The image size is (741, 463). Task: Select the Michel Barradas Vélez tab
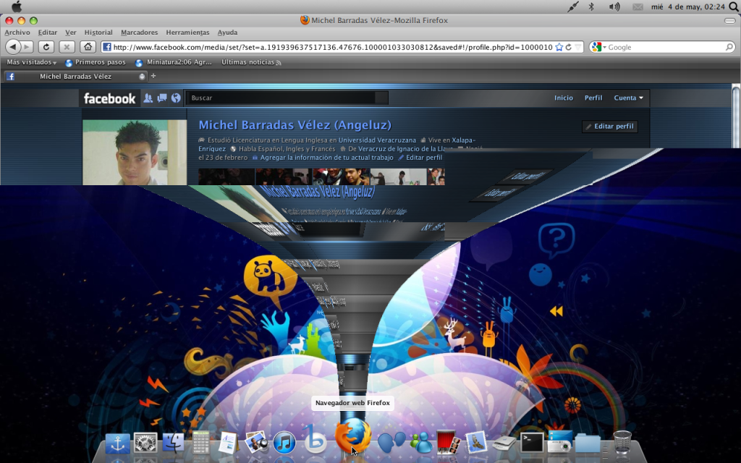pos(75,77)
